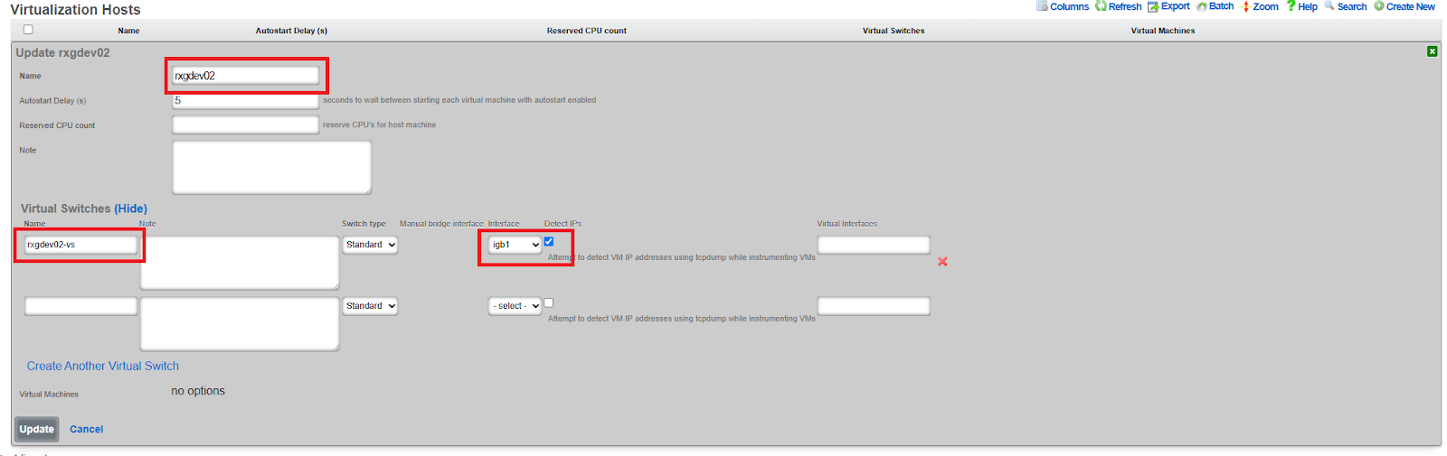Open the igb1 Interface dropdown

pyautogui.click(x=515, y=245)
